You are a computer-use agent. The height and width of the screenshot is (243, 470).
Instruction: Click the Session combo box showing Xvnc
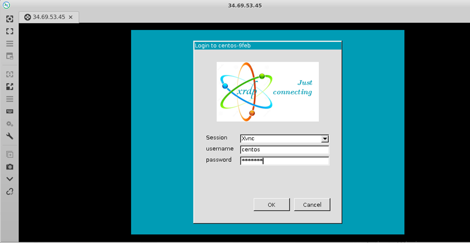[285, 139]
